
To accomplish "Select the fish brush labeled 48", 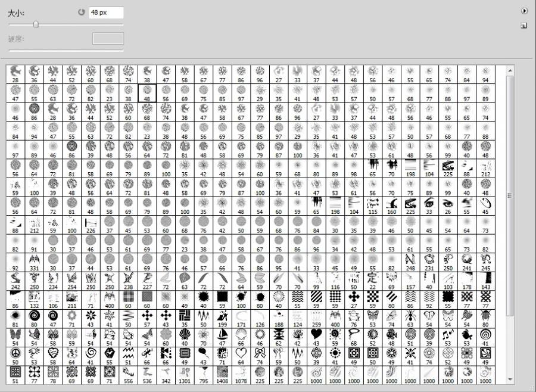I will (391, 338).
